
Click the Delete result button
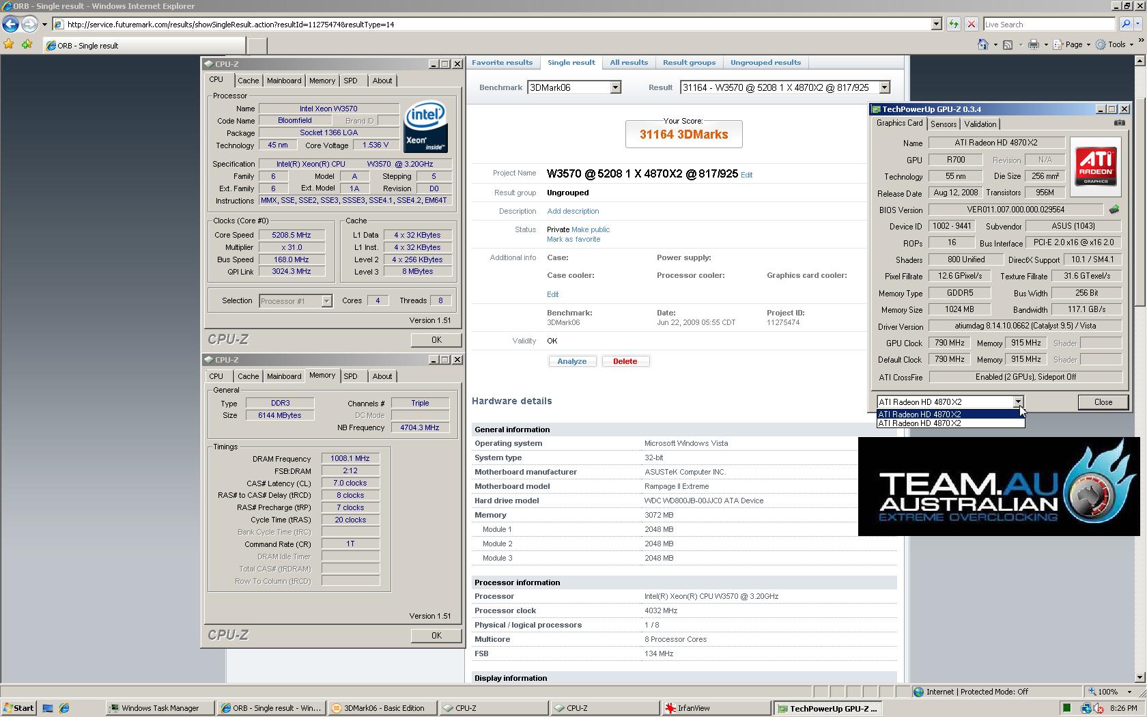[625, 361]
